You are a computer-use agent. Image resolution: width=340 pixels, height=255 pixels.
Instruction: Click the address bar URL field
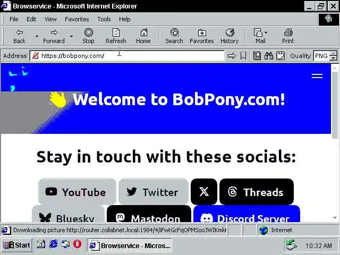[x=127, y=56]
